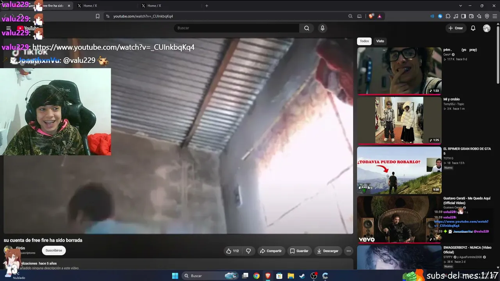Click the 'Gustavo Cerati - Me Quedo Aquí' title
The height and width of the screenshot is (281, 500).
(467, 201)
